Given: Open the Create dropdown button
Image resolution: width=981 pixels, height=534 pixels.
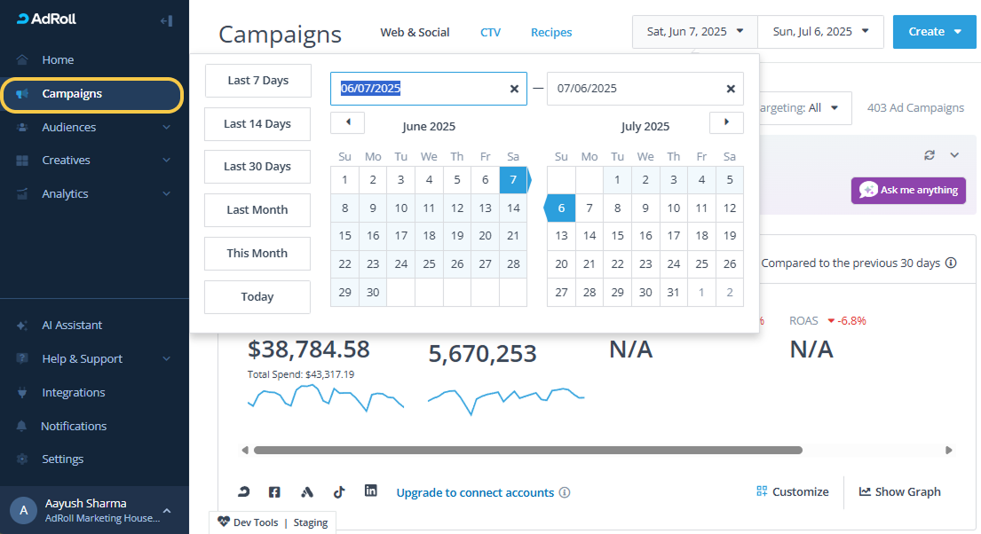Looking at the screenshot, I should tap(936, 32).
